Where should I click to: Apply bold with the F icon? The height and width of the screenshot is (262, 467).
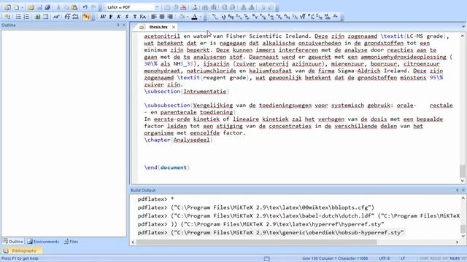(x=111, y=17)
